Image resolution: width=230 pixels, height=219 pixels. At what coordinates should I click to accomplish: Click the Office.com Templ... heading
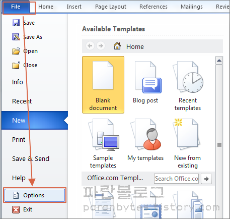115,178
